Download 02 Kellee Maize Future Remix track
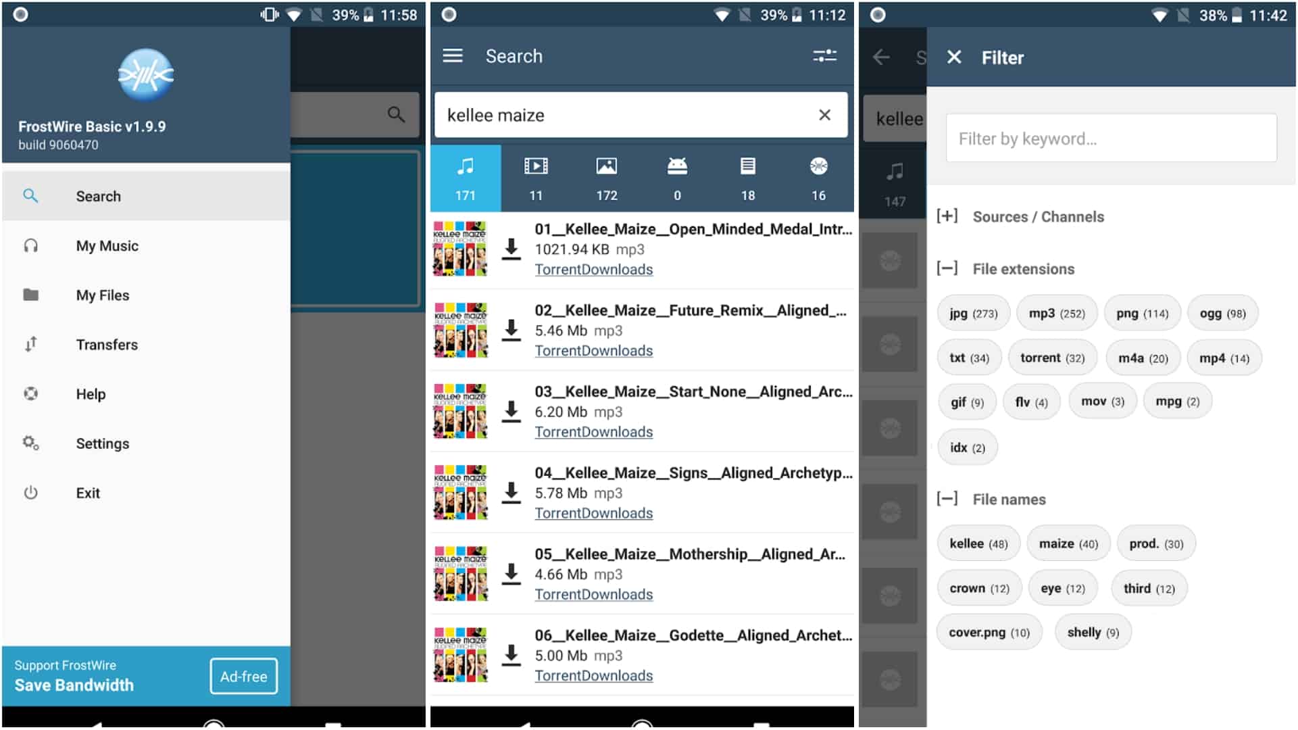Image resolution: width=1298 pixels, height=730 pixels. (511, 330)
